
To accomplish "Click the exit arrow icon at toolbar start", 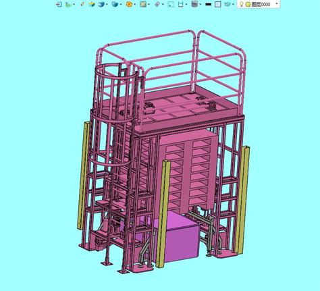I will click(x=59, y=4).
